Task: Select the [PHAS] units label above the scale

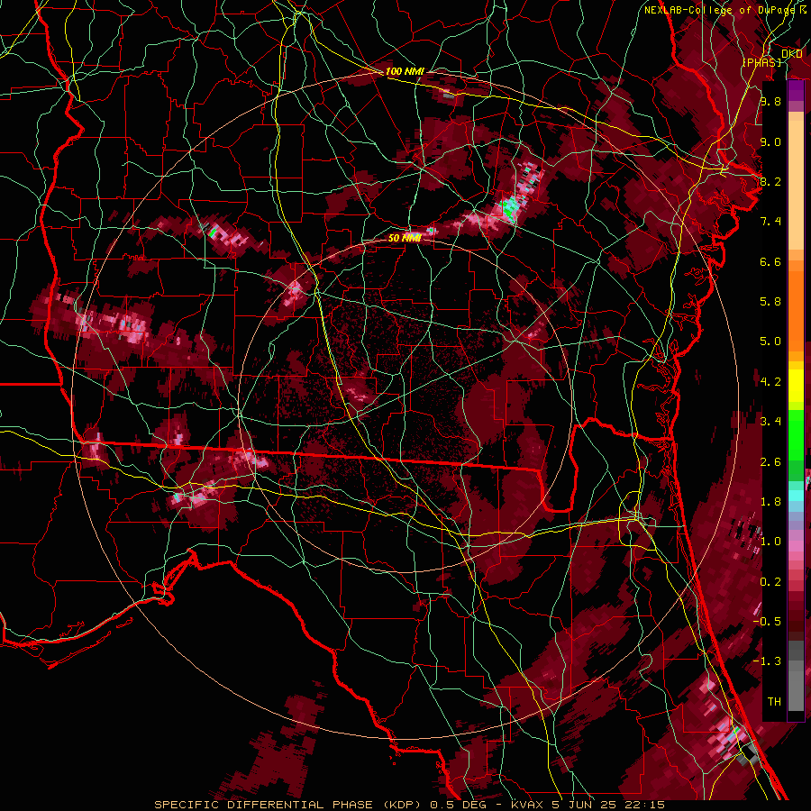Action: 761,62
